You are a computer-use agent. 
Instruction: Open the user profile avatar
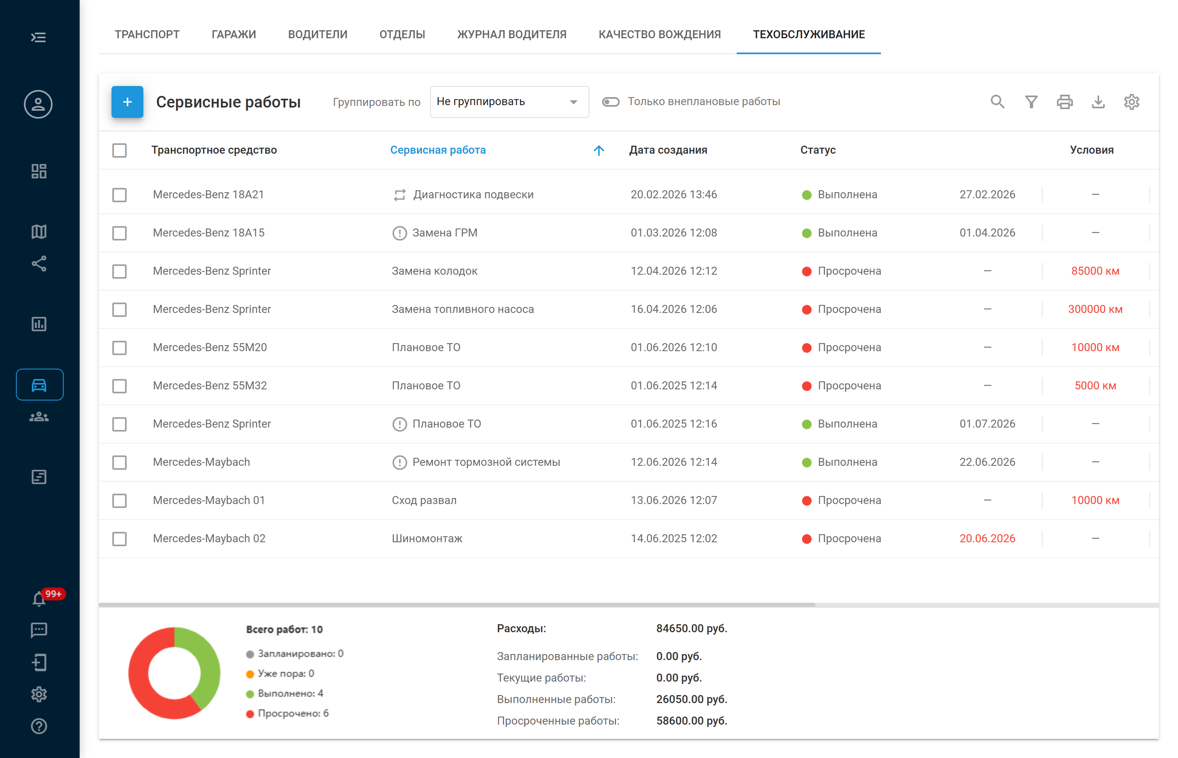click(x=38, y=104)
